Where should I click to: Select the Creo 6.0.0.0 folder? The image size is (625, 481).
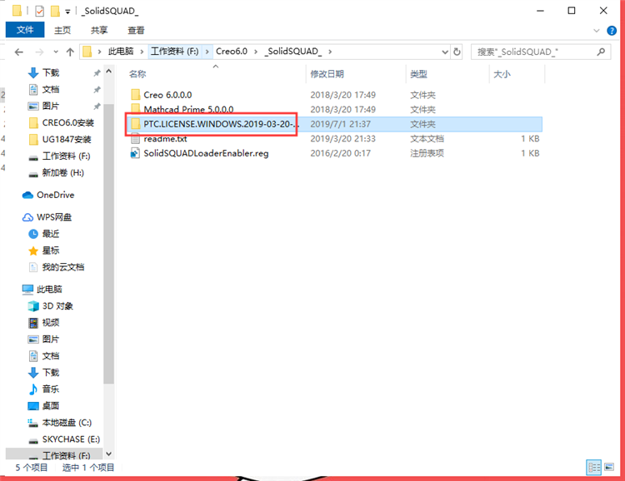click(167, 95)
